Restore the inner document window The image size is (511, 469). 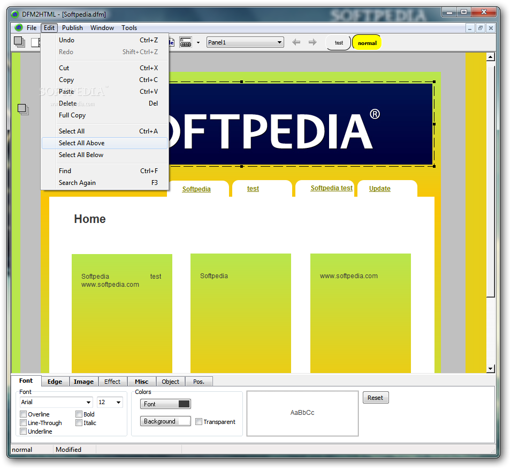[x=480, y=28]
